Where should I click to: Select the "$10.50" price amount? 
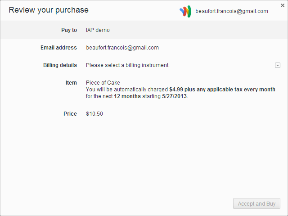pyautogui.click(x=94, y=114)
